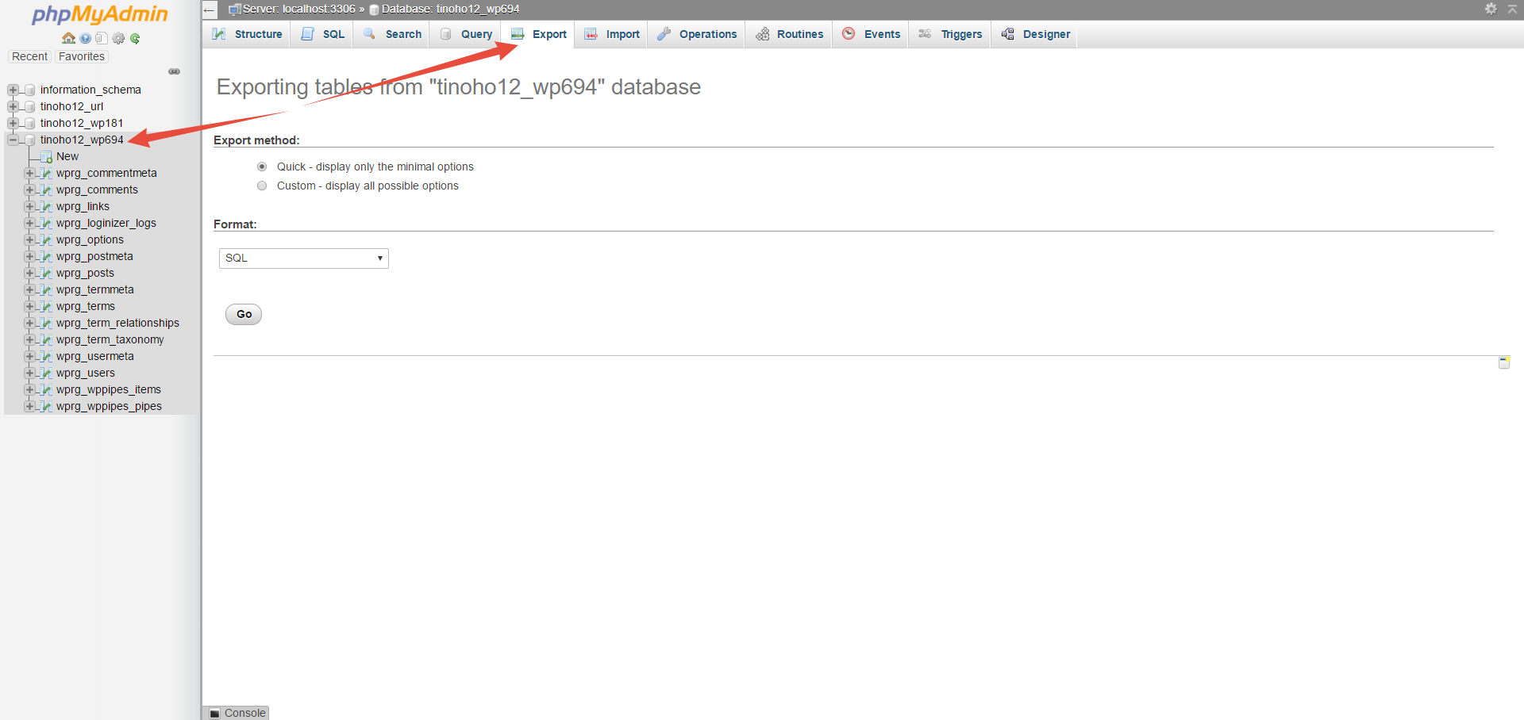Select the Custom export method option
Viewport: 1524px width, 720px height.
point(262,186)
